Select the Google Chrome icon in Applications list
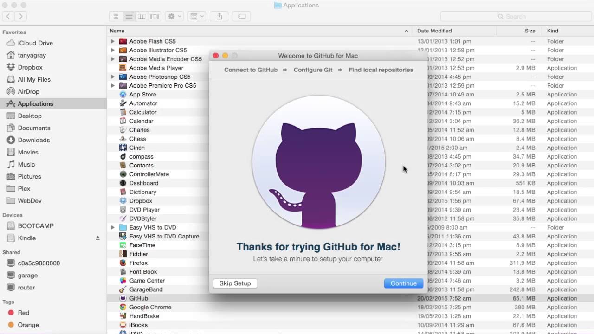 123,307
